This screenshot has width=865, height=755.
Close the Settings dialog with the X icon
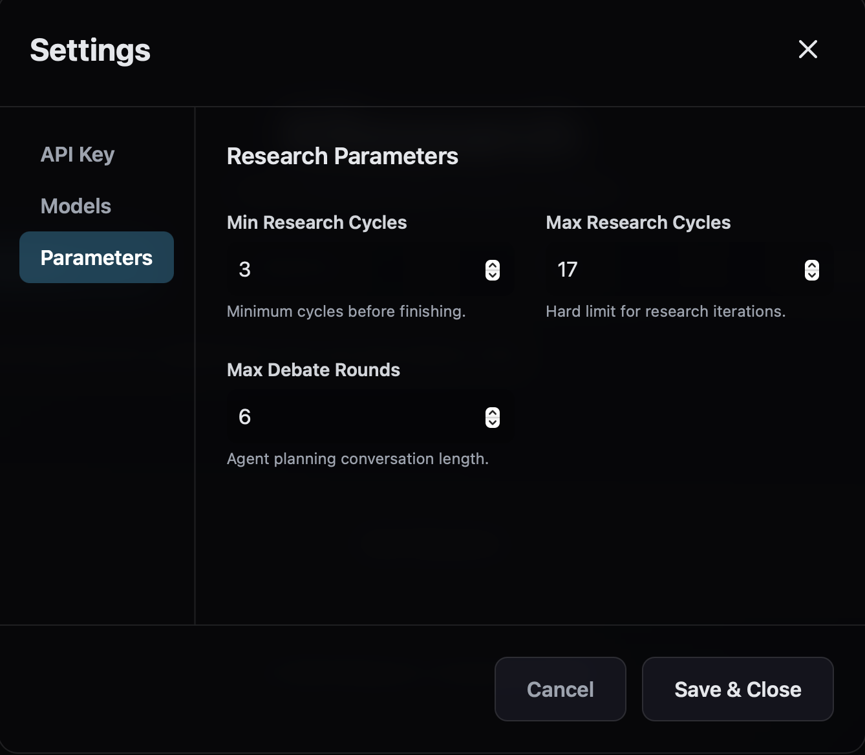pyautogui.click(x=807, y=49)
